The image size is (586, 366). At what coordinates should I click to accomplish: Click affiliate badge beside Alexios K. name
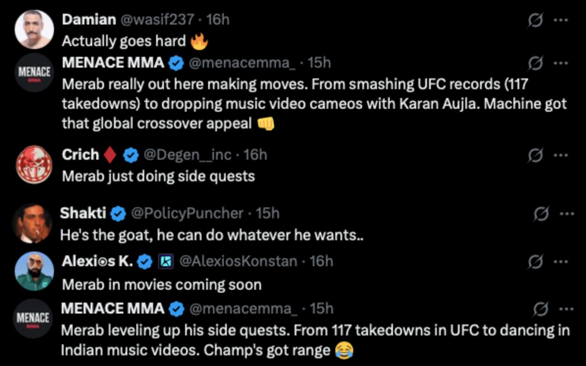tap(166, 262)
